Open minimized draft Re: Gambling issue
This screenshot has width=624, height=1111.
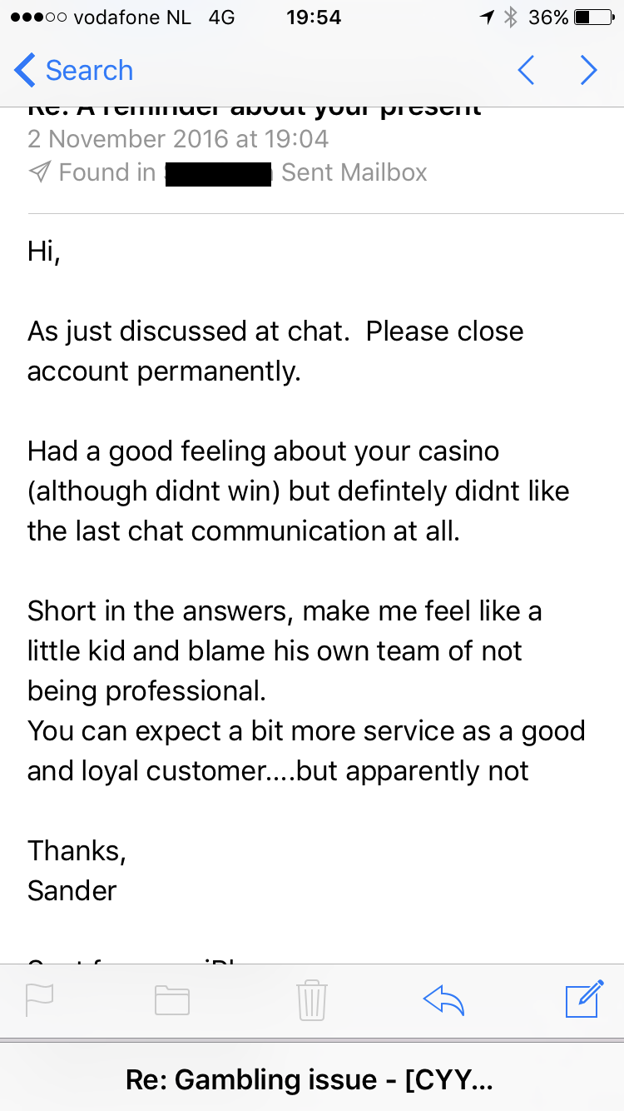click(x=312, y=1080)
